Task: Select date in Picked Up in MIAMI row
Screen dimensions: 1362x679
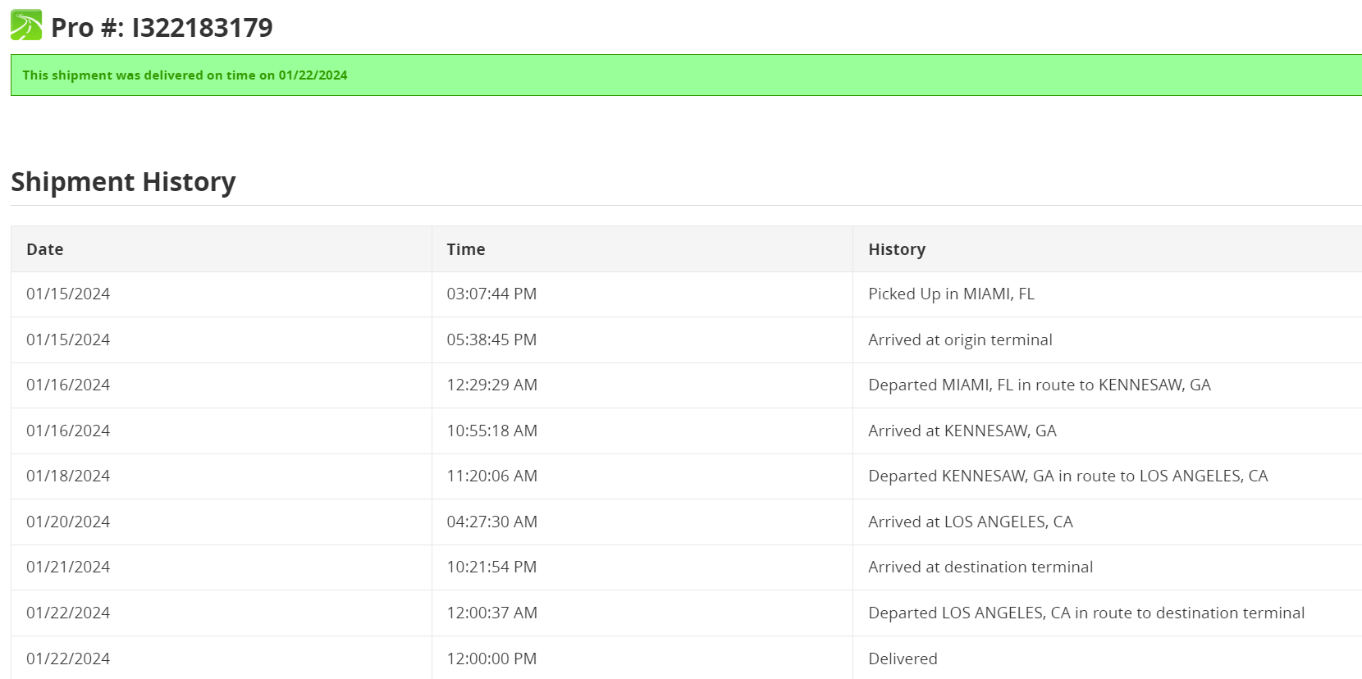Action: pos(68,294)
